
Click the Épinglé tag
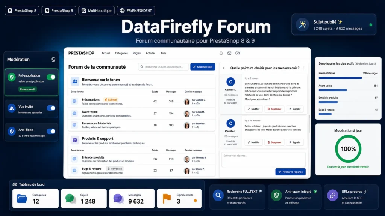(111, 100)
